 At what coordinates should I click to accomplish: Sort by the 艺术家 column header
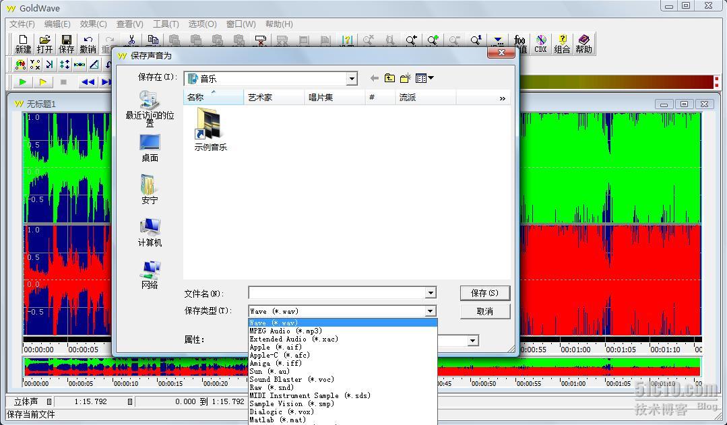pyautogui.click(x=274, y=98)
